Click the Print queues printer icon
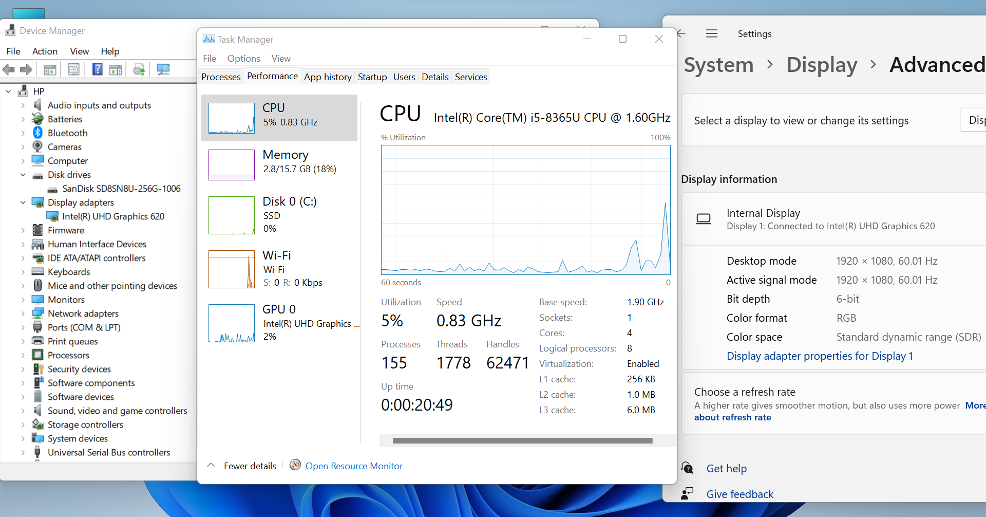 click(37, 341)
